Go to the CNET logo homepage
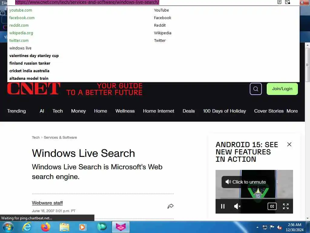Image resolution: width=310 pixels, height=233 pixels. pyautogui.click(x=34, y=89)
